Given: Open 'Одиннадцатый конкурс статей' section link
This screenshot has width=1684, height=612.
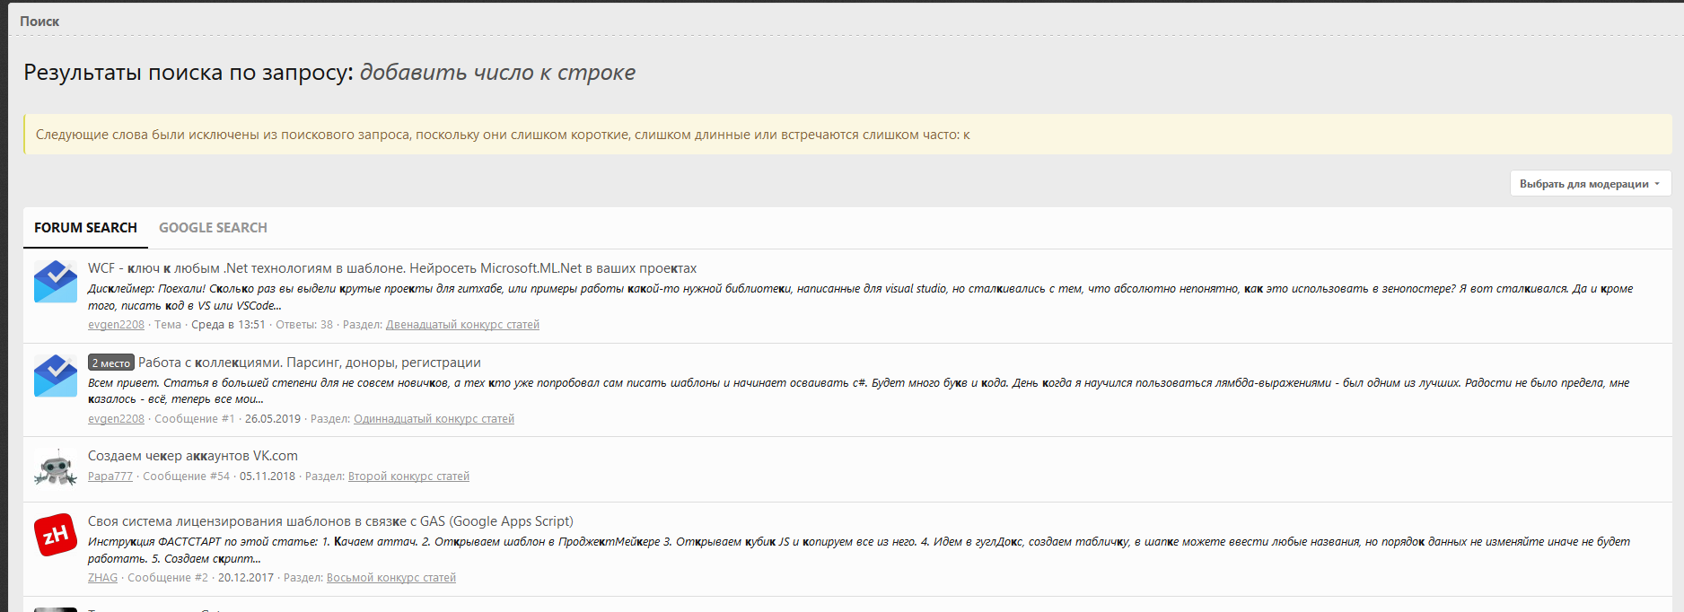Looking at the screenshot, I should tap(434, 419).
